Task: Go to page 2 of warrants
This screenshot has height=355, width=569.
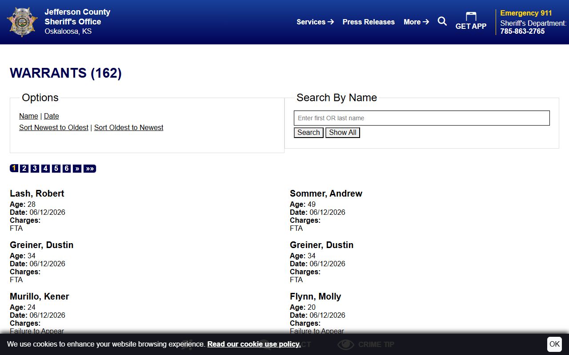Action: coord(24,169)
